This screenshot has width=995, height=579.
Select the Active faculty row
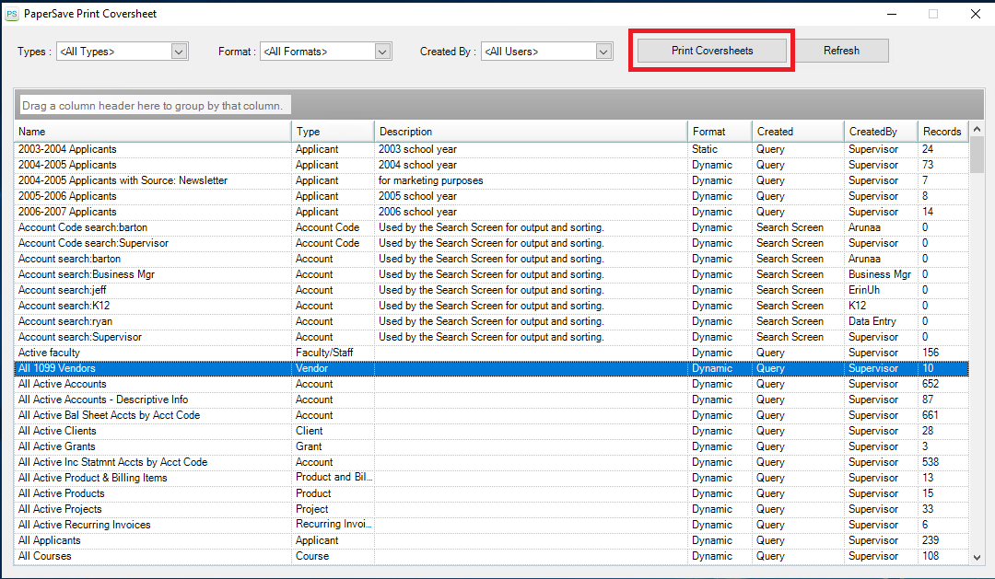pos(49,353)
